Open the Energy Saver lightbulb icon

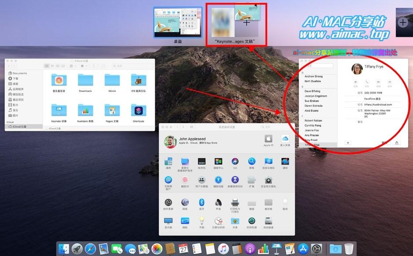click(201, 221)
